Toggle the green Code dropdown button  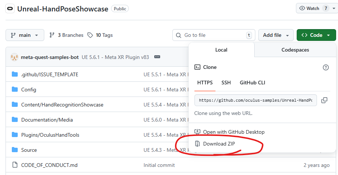[316, 35]
